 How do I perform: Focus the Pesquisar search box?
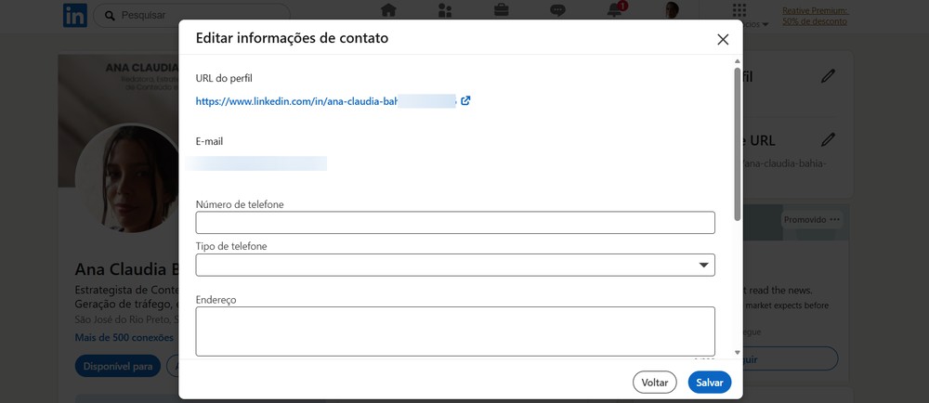[192, 16]
